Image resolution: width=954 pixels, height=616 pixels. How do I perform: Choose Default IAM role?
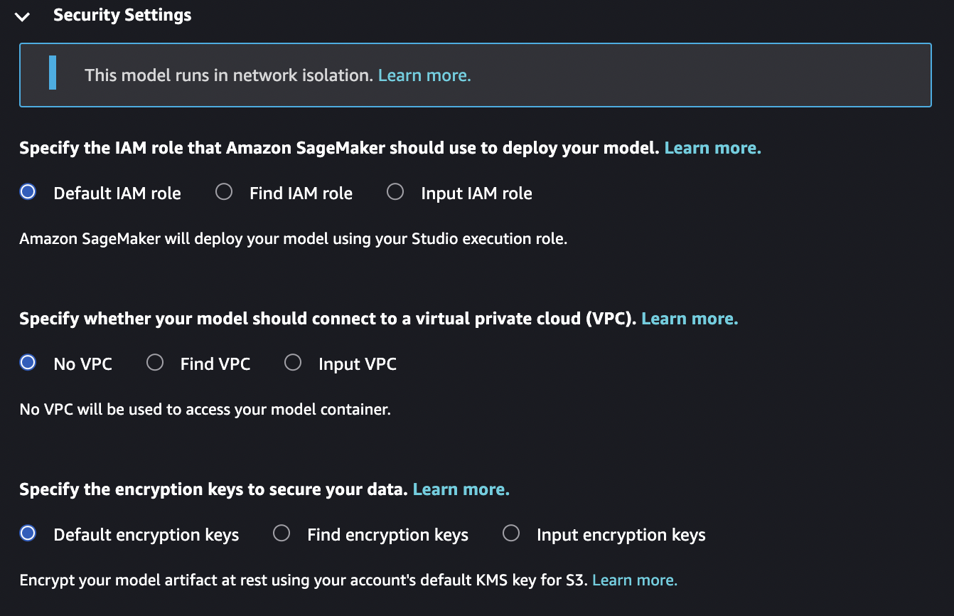pyautogui.click(x=27, y=191)
